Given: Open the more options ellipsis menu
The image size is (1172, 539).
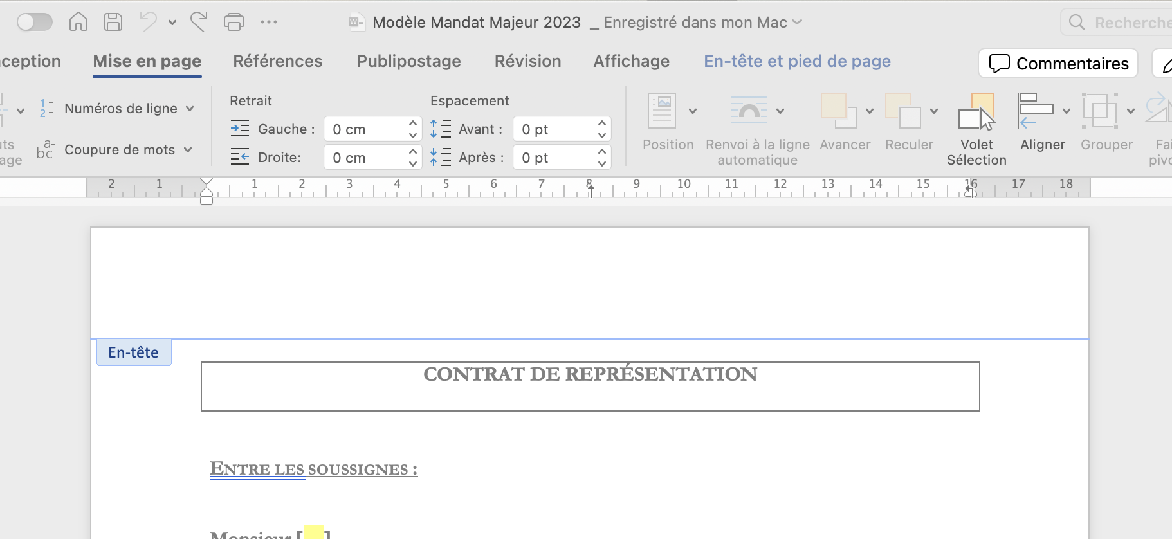Looking at the screenshot, I should (269, 23).
